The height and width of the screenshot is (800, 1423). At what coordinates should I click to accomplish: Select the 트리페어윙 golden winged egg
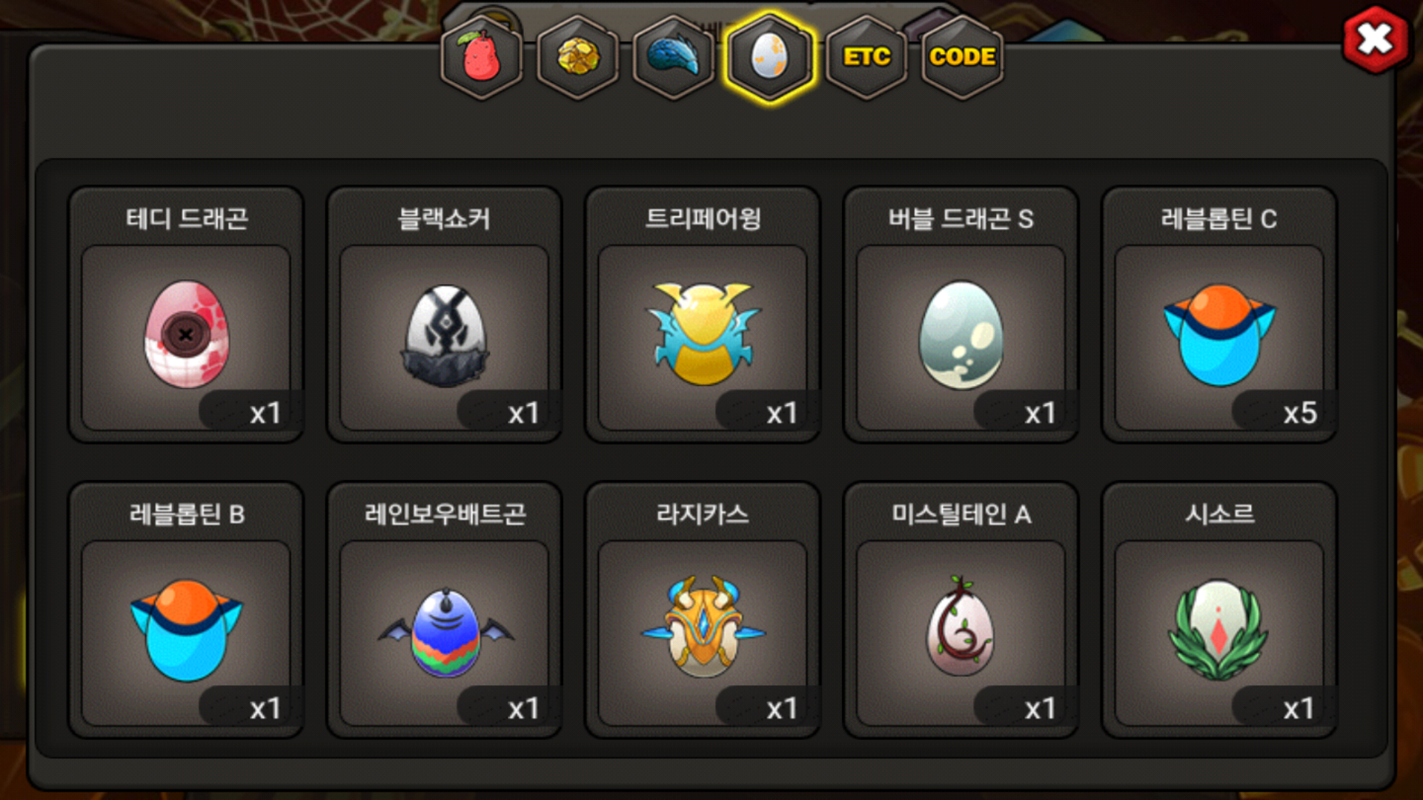tap(703, 333)
